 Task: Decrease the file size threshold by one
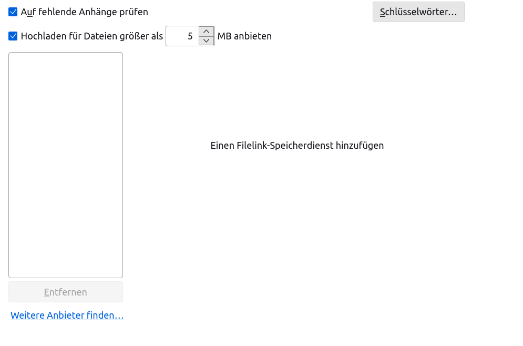click(x=207, y=41)
